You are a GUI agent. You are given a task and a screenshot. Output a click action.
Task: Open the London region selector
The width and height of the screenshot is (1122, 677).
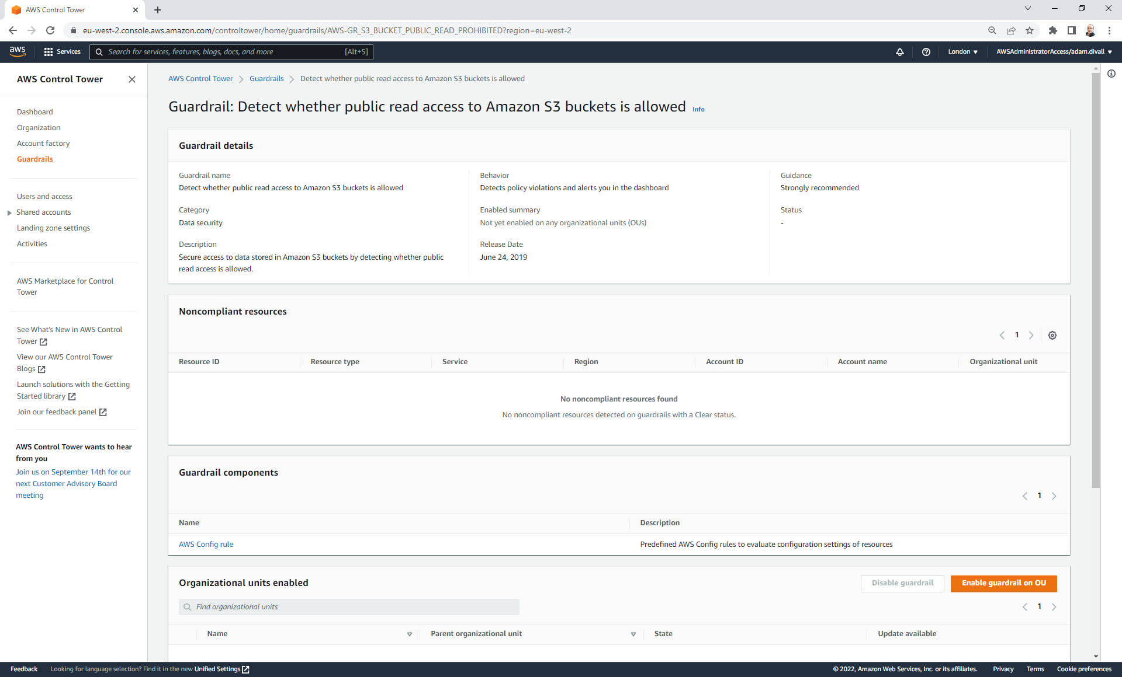point(962,52)
